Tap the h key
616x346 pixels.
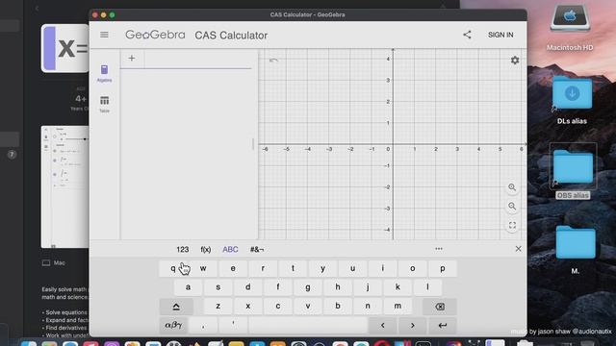(x=338, y=287)
